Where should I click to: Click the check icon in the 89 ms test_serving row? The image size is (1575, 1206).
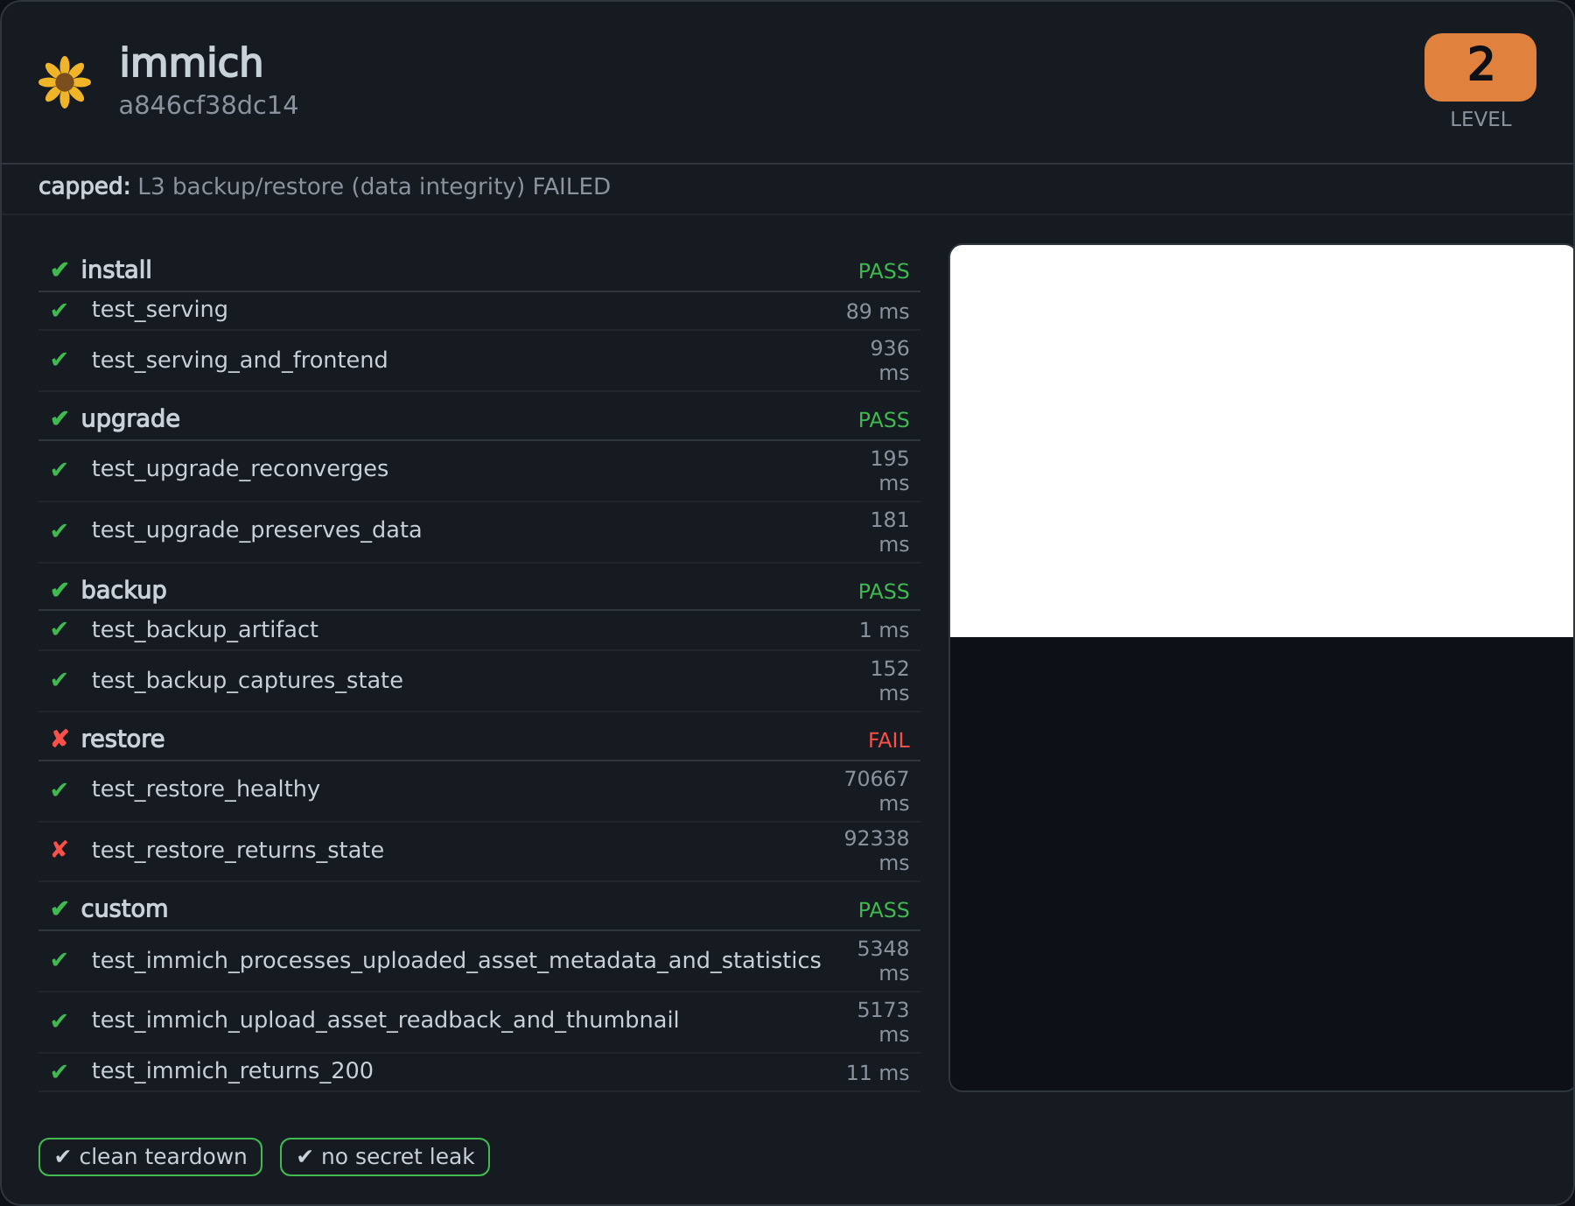(59, 310)
